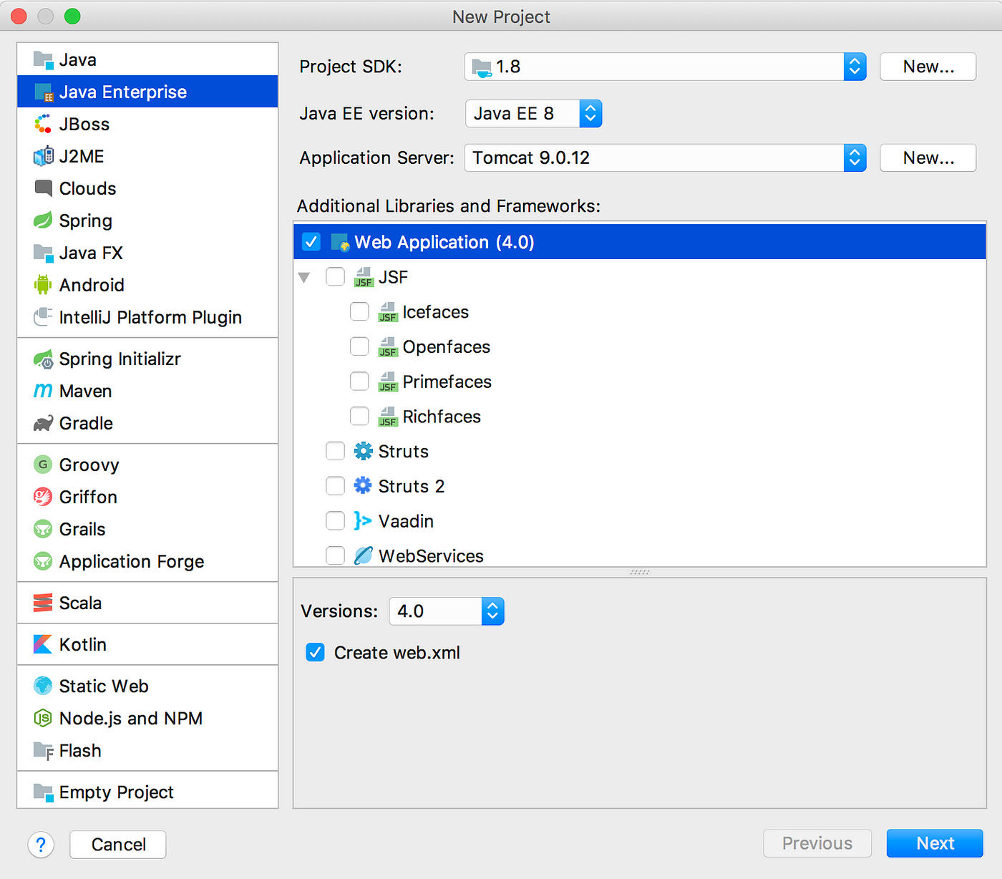The image size is (1002, 879).
Task: Toggle the Create web.xml checkbox
Action: (315, 652)
